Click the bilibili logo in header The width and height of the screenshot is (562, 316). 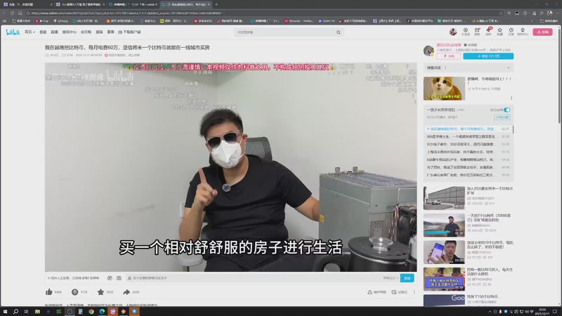[x=13, y=32]
